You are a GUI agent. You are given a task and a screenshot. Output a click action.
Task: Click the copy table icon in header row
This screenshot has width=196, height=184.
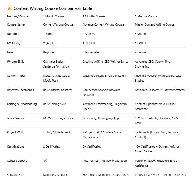(183, 17)
